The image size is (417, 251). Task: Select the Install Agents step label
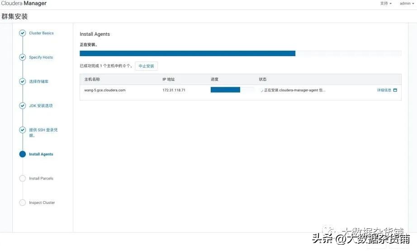click(41, 154)
